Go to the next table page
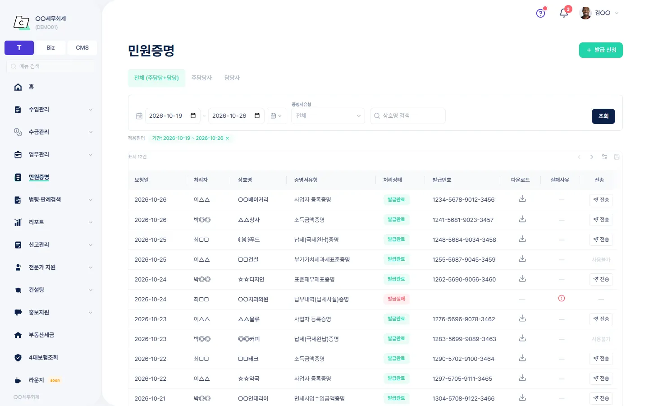This screenshot has width=649, height=406. pos(592,157)
